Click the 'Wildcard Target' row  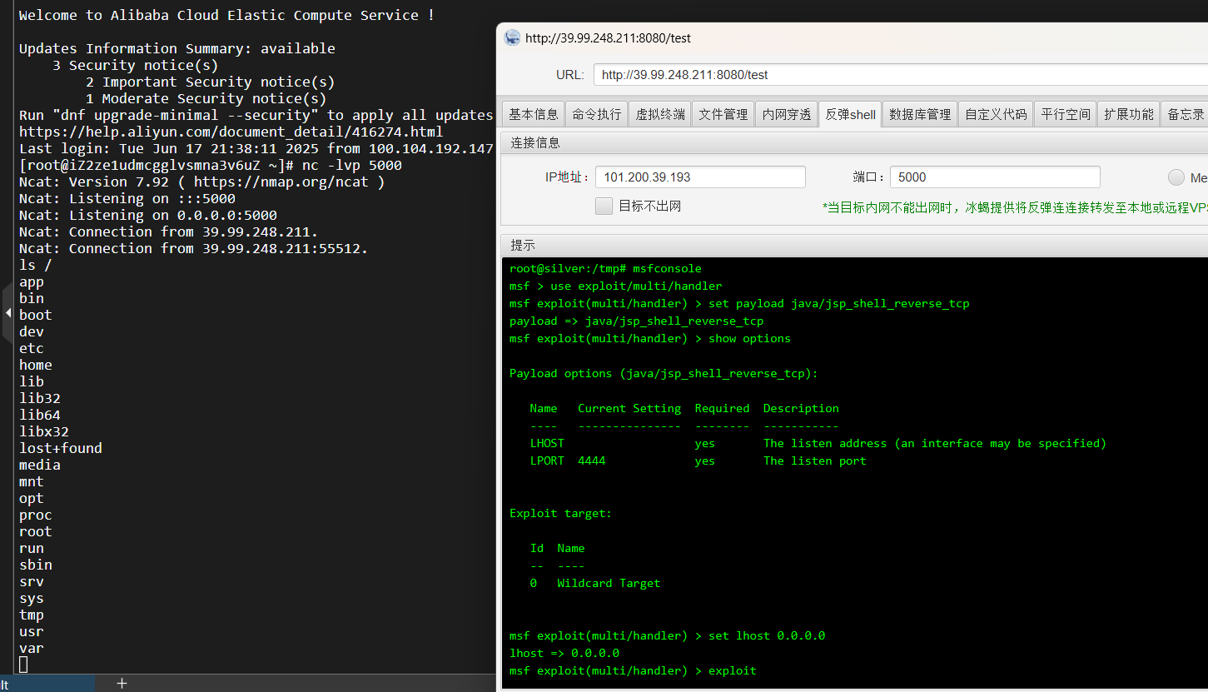[595, 583]
